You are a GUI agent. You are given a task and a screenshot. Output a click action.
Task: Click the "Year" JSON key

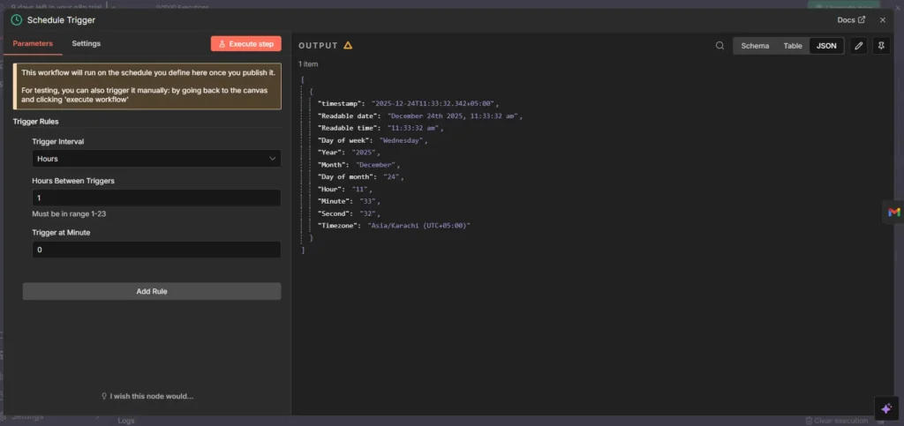(330, 153)
